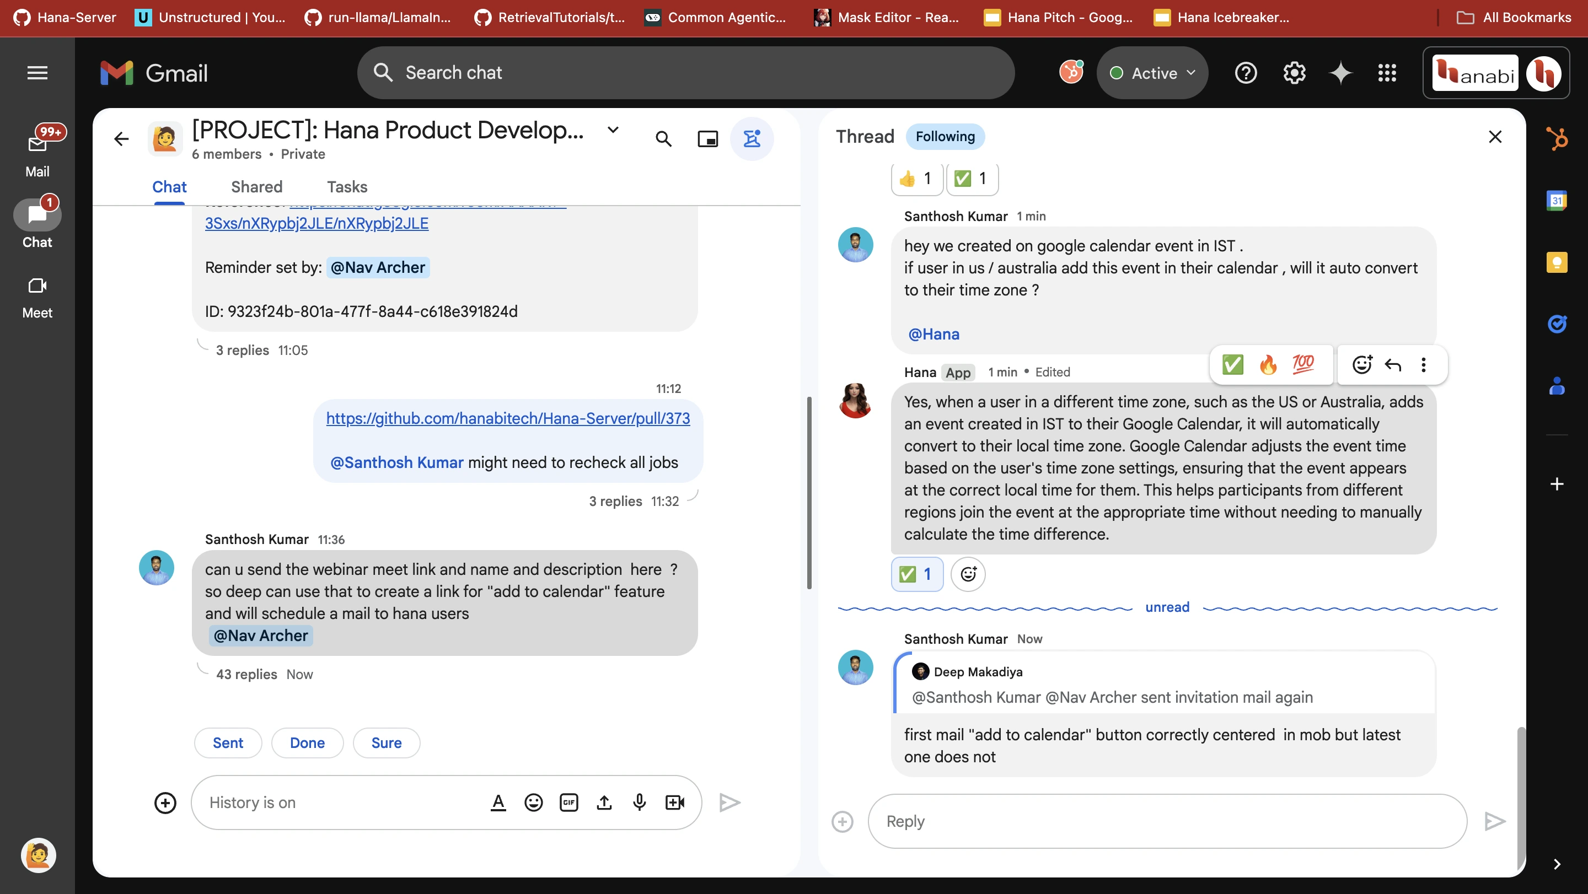Click the microphone icon in message bar

coord(639,801)
